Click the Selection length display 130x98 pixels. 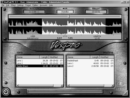click(x=34, y=12)
